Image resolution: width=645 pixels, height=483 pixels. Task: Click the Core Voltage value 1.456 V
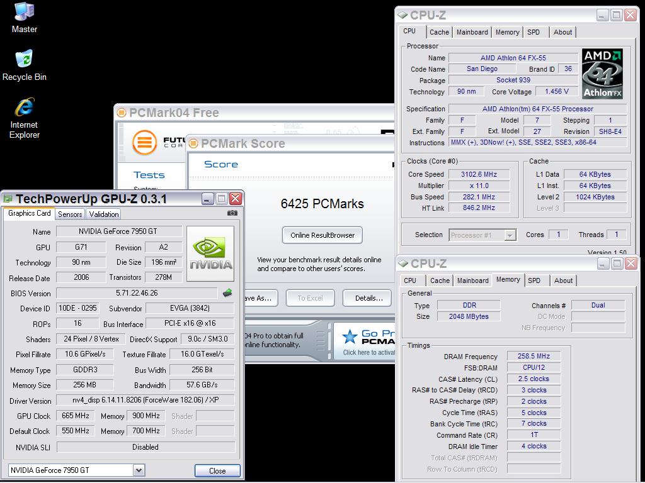coord(557,91)
